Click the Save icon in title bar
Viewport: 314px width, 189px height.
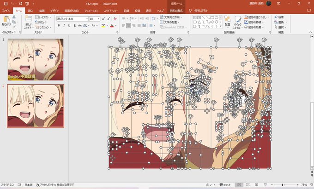pos(6,4)
